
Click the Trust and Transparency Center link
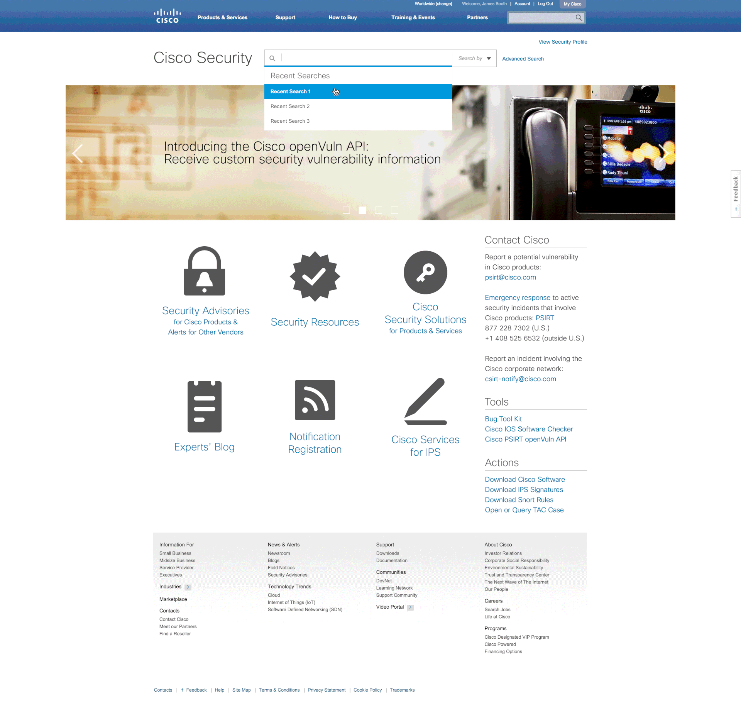click(x=517, y=575)
